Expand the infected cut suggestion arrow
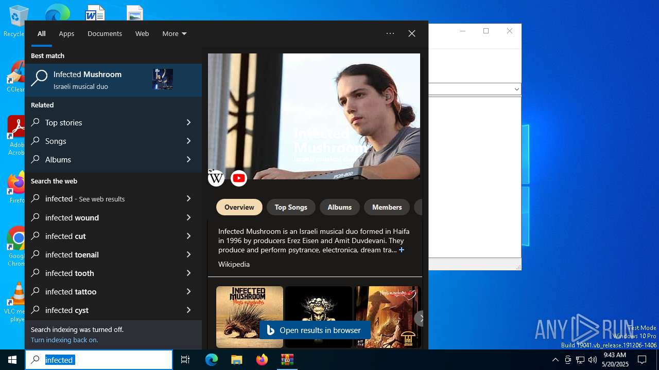 click(188, 236)
